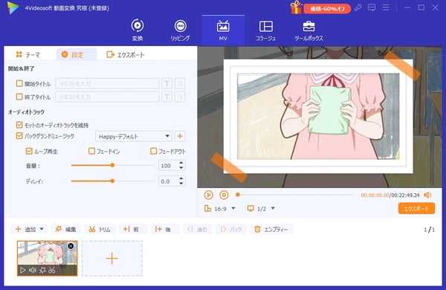Open the feedback chat icon
Viewport: 446px width, 290px height.
point(372,7)
